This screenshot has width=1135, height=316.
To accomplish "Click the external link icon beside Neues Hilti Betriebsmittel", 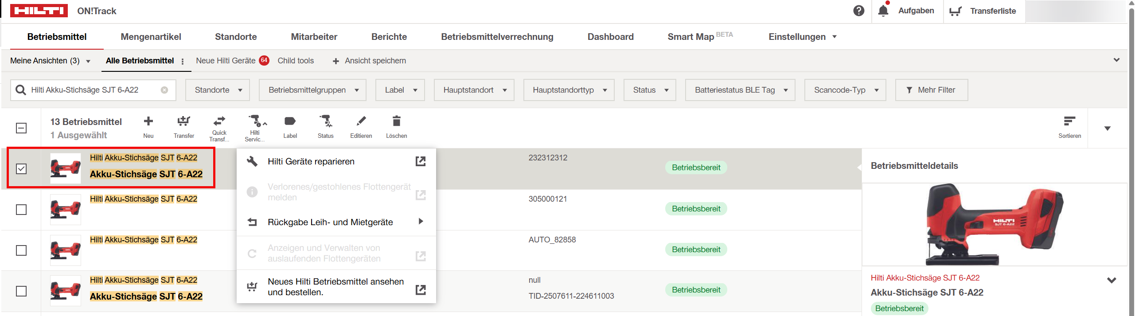I will pos(421,290).
